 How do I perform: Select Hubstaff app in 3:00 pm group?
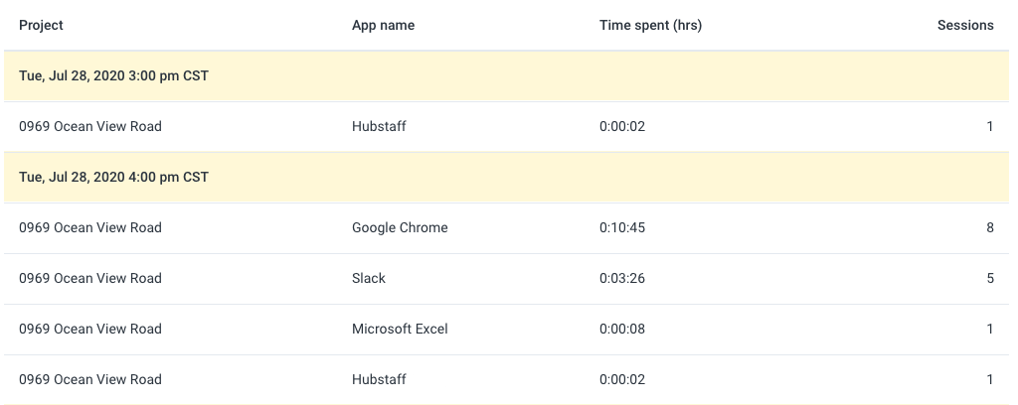pos(379,126)
